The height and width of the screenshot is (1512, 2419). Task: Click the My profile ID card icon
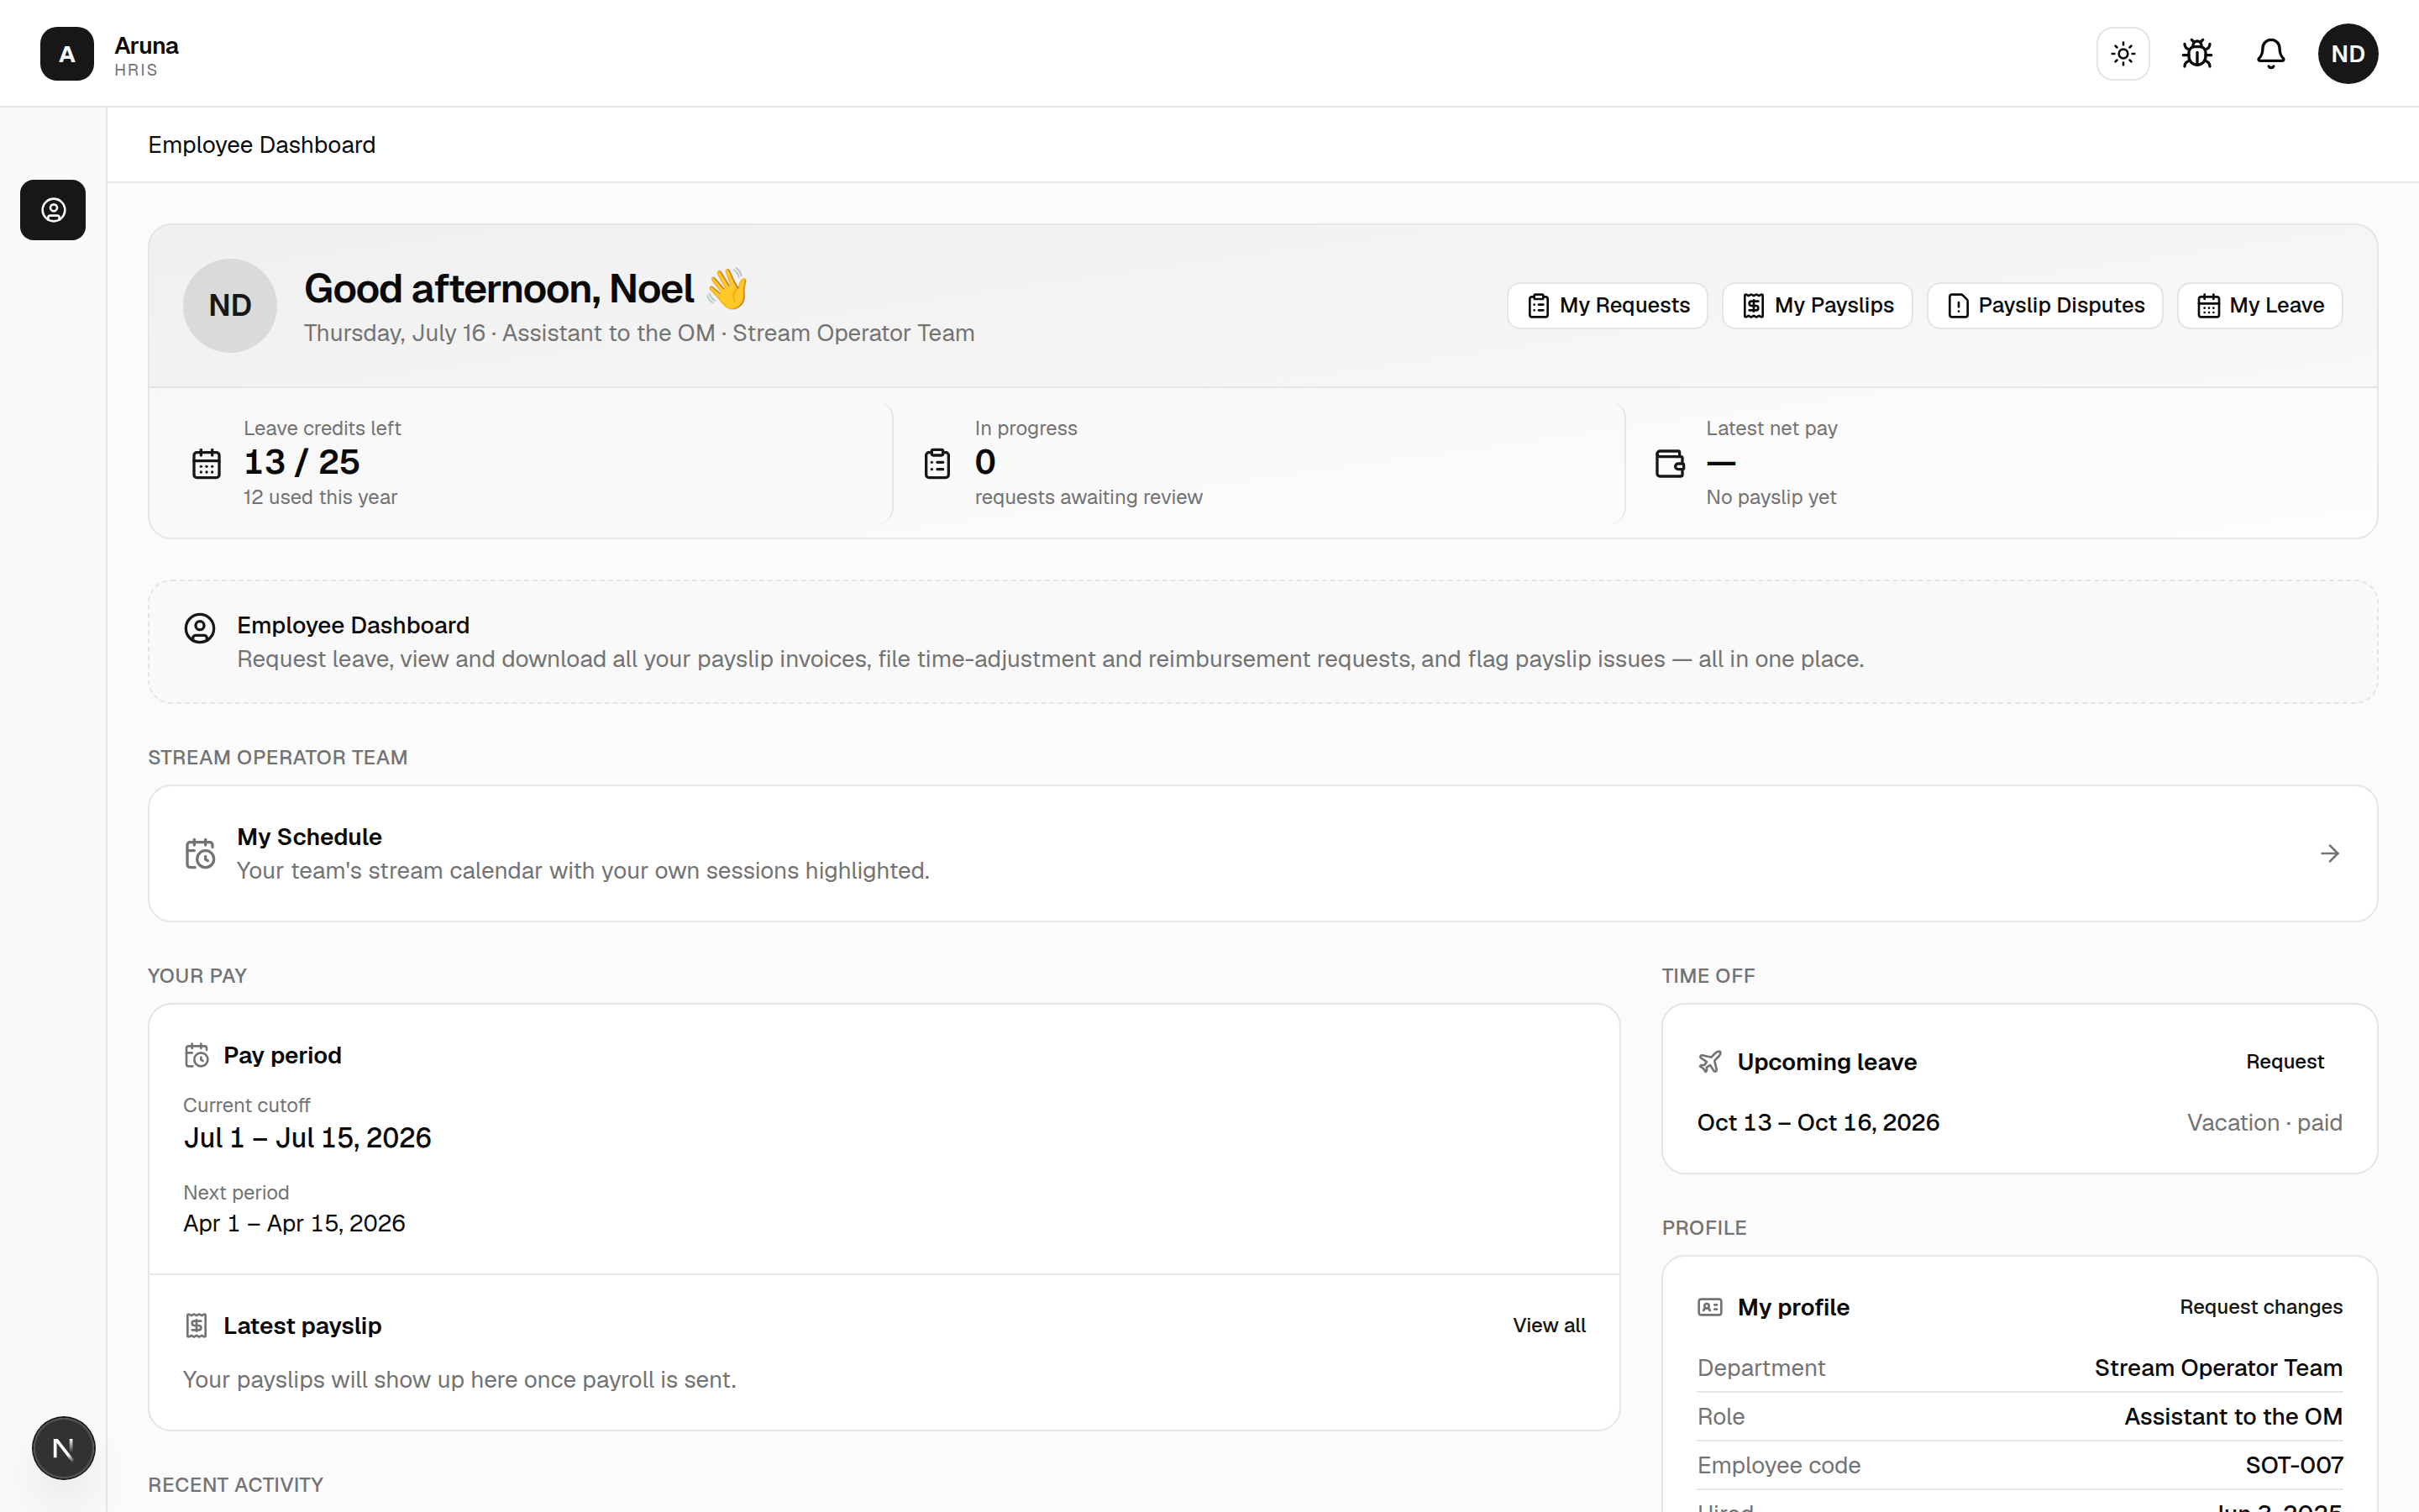[x=1710, y=1307]
